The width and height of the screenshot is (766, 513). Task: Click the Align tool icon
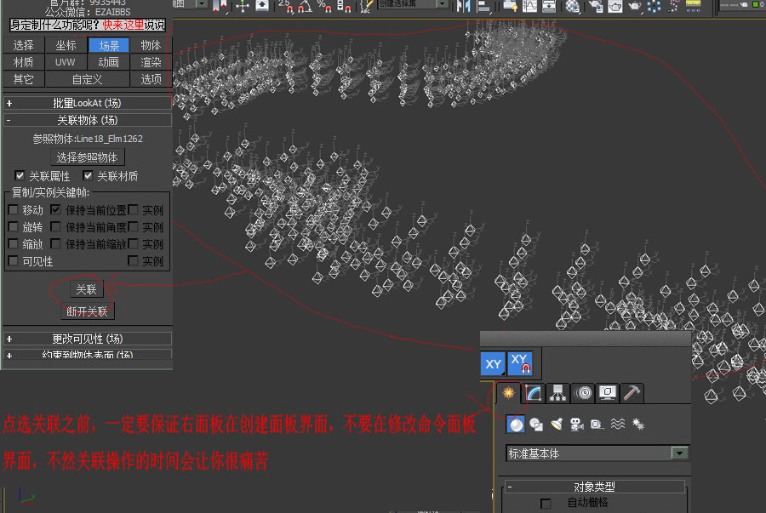(x=483, y=6)
